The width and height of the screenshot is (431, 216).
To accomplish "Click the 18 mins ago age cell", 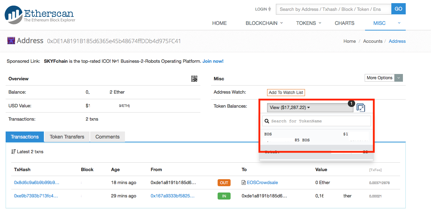I will pos(124,183).
